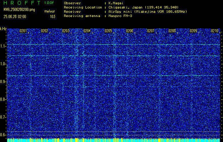Select the version label 1.00f
The height and width of the screenshot is (142, 223).
[x=49, y=3]
